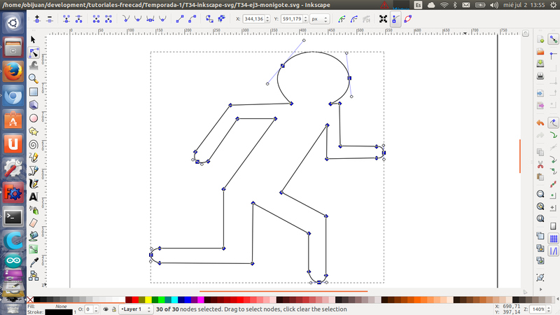Select the Selector arrow tool
560x315 pixels.
click(x=34, y=40)
